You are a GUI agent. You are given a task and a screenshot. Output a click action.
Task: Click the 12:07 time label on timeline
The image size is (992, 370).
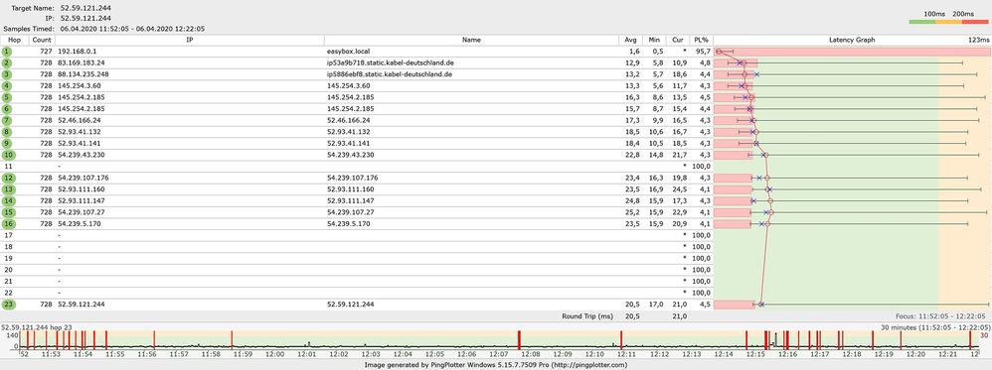pyautogui.click(x=498, y=355)
